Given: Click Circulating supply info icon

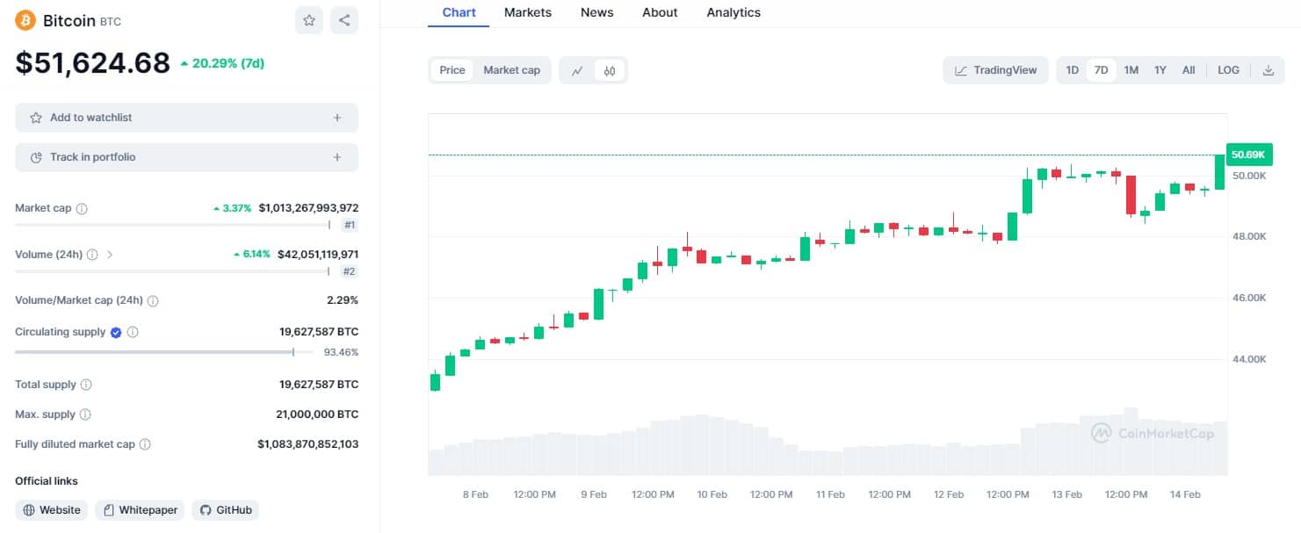Looking at the screenshot, I should [133, 332].
